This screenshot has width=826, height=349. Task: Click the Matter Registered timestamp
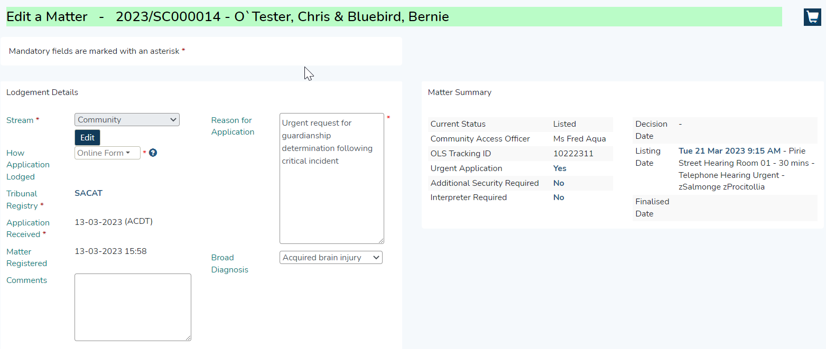click(110, 251)
